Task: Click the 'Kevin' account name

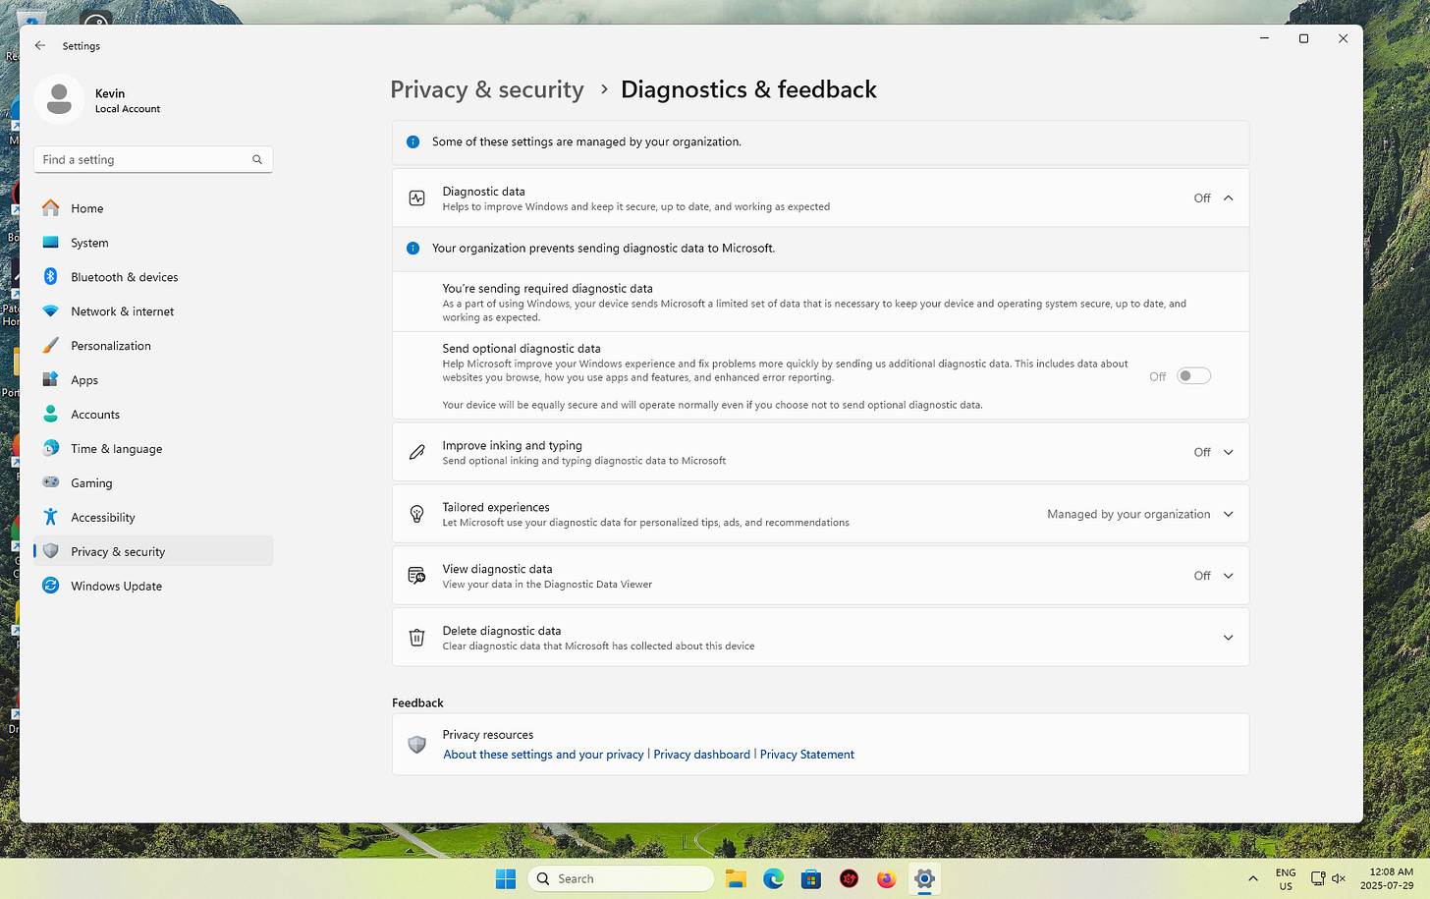Action: point(110,93)
